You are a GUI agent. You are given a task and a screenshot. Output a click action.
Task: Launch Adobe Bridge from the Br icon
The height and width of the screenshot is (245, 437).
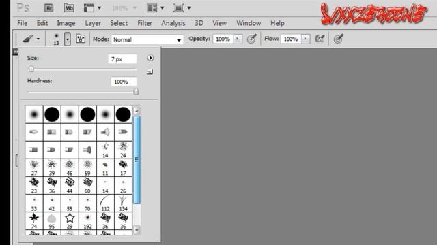coord(49,8)
